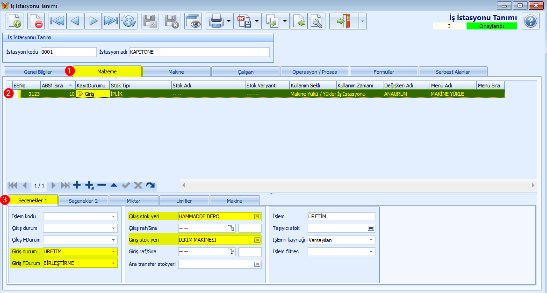This screenshot has height=293, width=547.
Task: Open Çıkış raf/Sıra tree picker
Action: pyautogui.click(x=231, y=228)
